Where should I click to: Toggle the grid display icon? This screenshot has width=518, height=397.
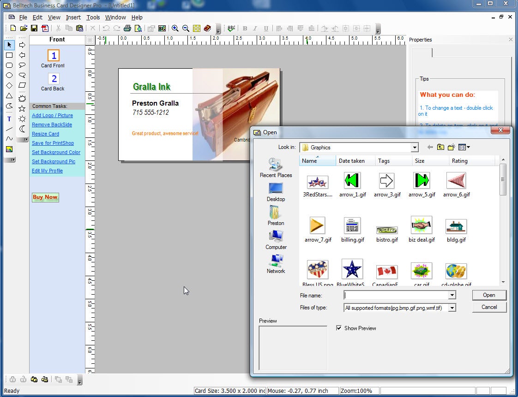tap(197, 29)
